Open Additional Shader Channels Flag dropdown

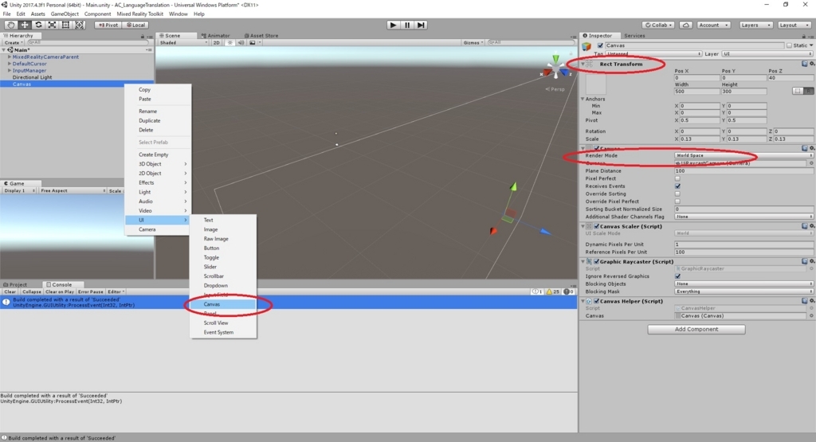(x=743, y=217)
